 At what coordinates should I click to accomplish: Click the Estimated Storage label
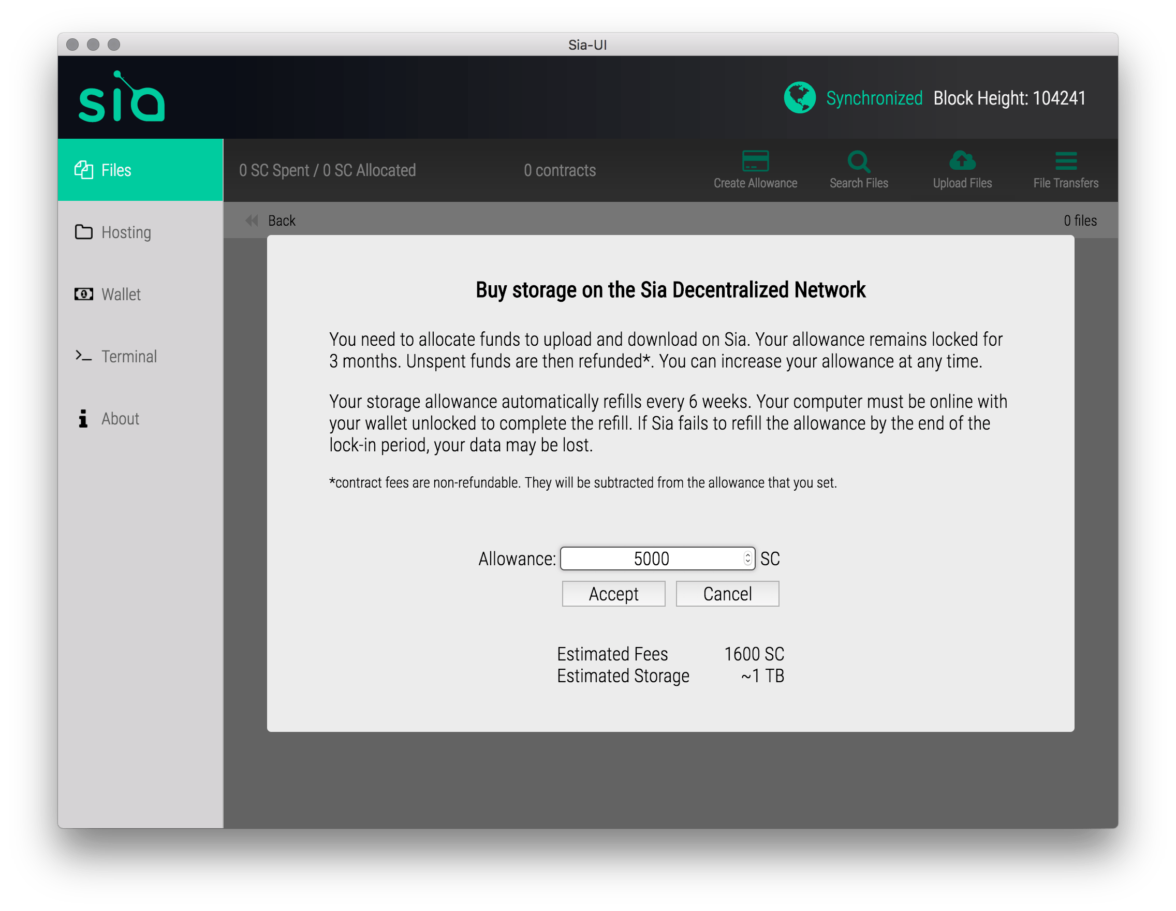(x=623, y=676)
